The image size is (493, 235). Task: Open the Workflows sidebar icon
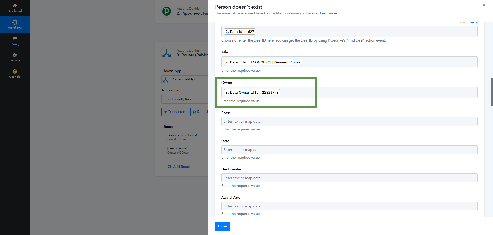[15, 23]
